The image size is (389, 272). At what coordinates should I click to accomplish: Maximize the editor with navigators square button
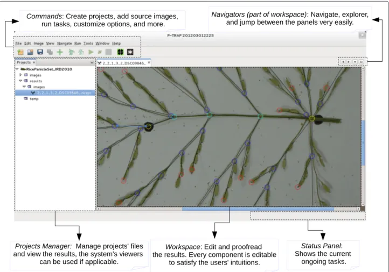click(361, 62)
